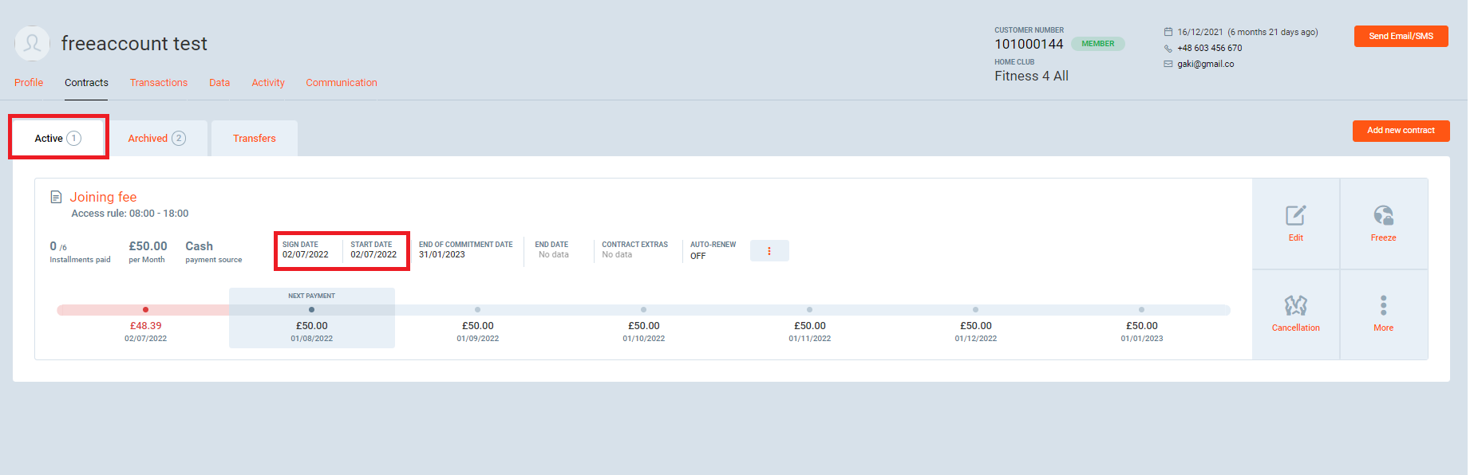Viewport: 1478px width, 475px height.
Task: Go to the Transactions menu
Action: click(159, 83)
